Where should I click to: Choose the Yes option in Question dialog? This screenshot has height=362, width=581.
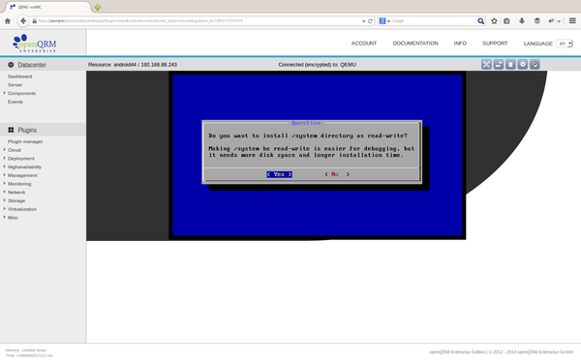280,174
